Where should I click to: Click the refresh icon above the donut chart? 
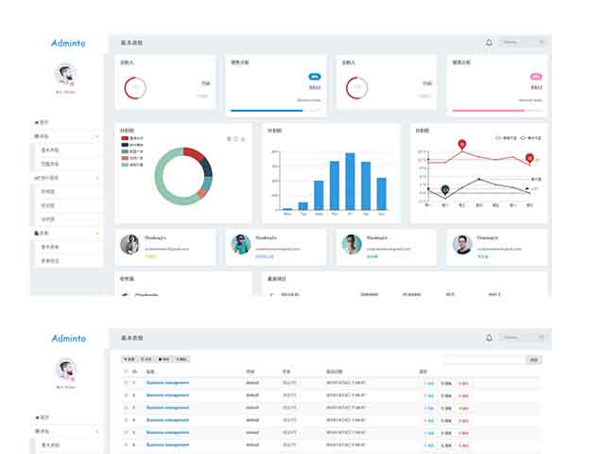pos(235,139)
